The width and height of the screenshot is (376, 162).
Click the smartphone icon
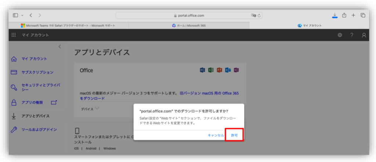click(77, 131)
